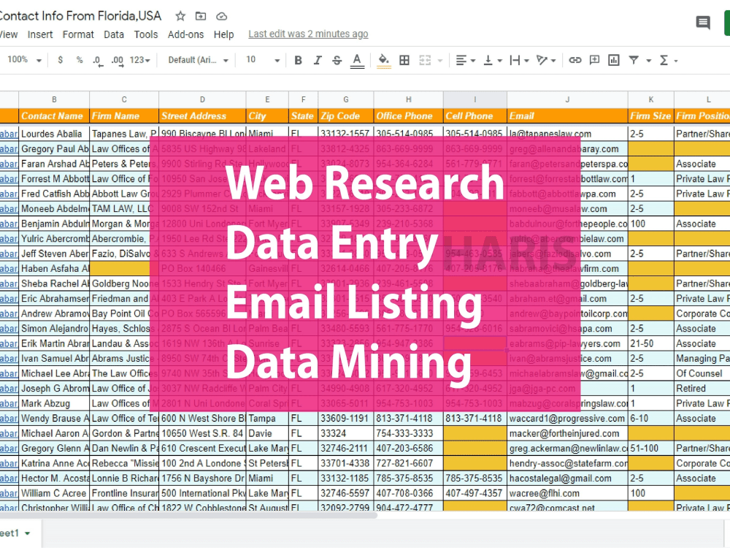Viewport: 730px width, 548px height.
Task: Open the Data menu
Action: (x=115, y=34)
